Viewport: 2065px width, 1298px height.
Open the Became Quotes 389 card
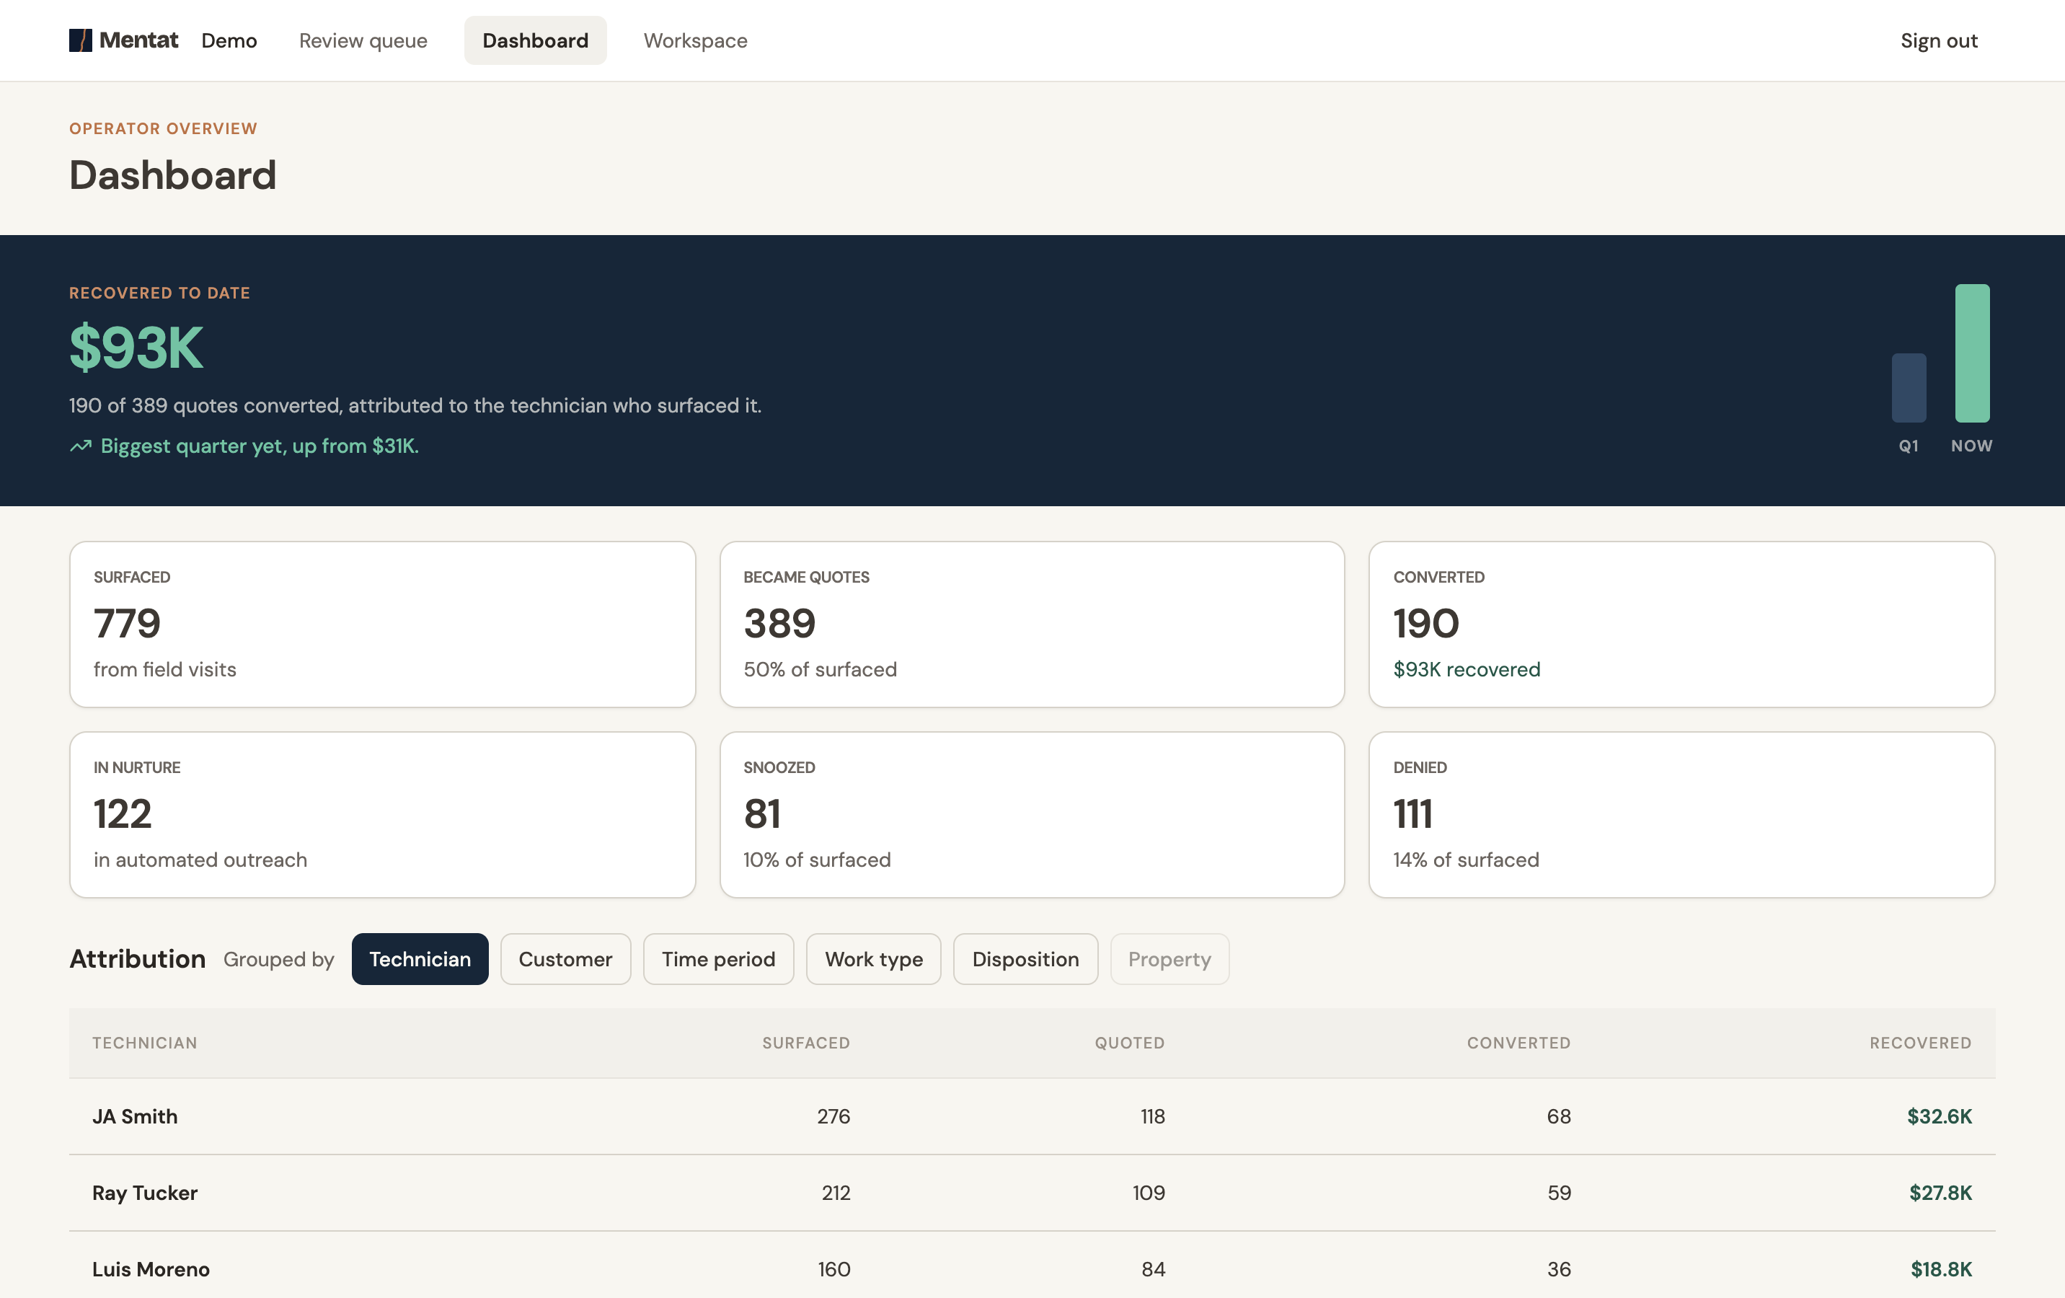tap(1032, 624)
